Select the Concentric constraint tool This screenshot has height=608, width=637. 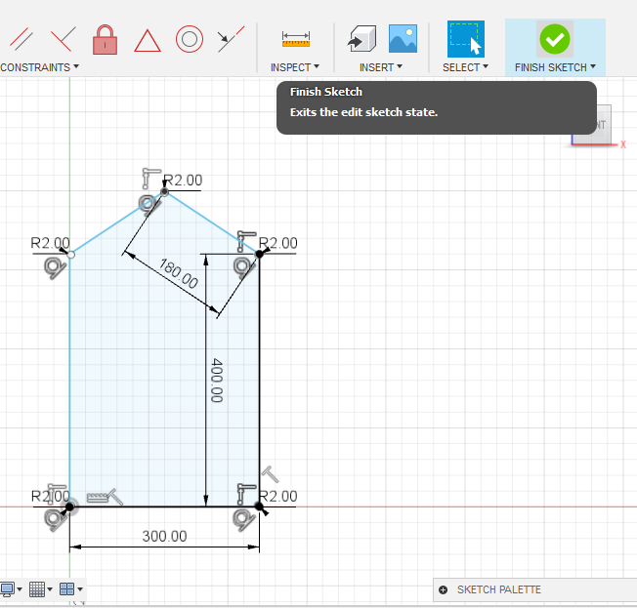click(190, 39)
